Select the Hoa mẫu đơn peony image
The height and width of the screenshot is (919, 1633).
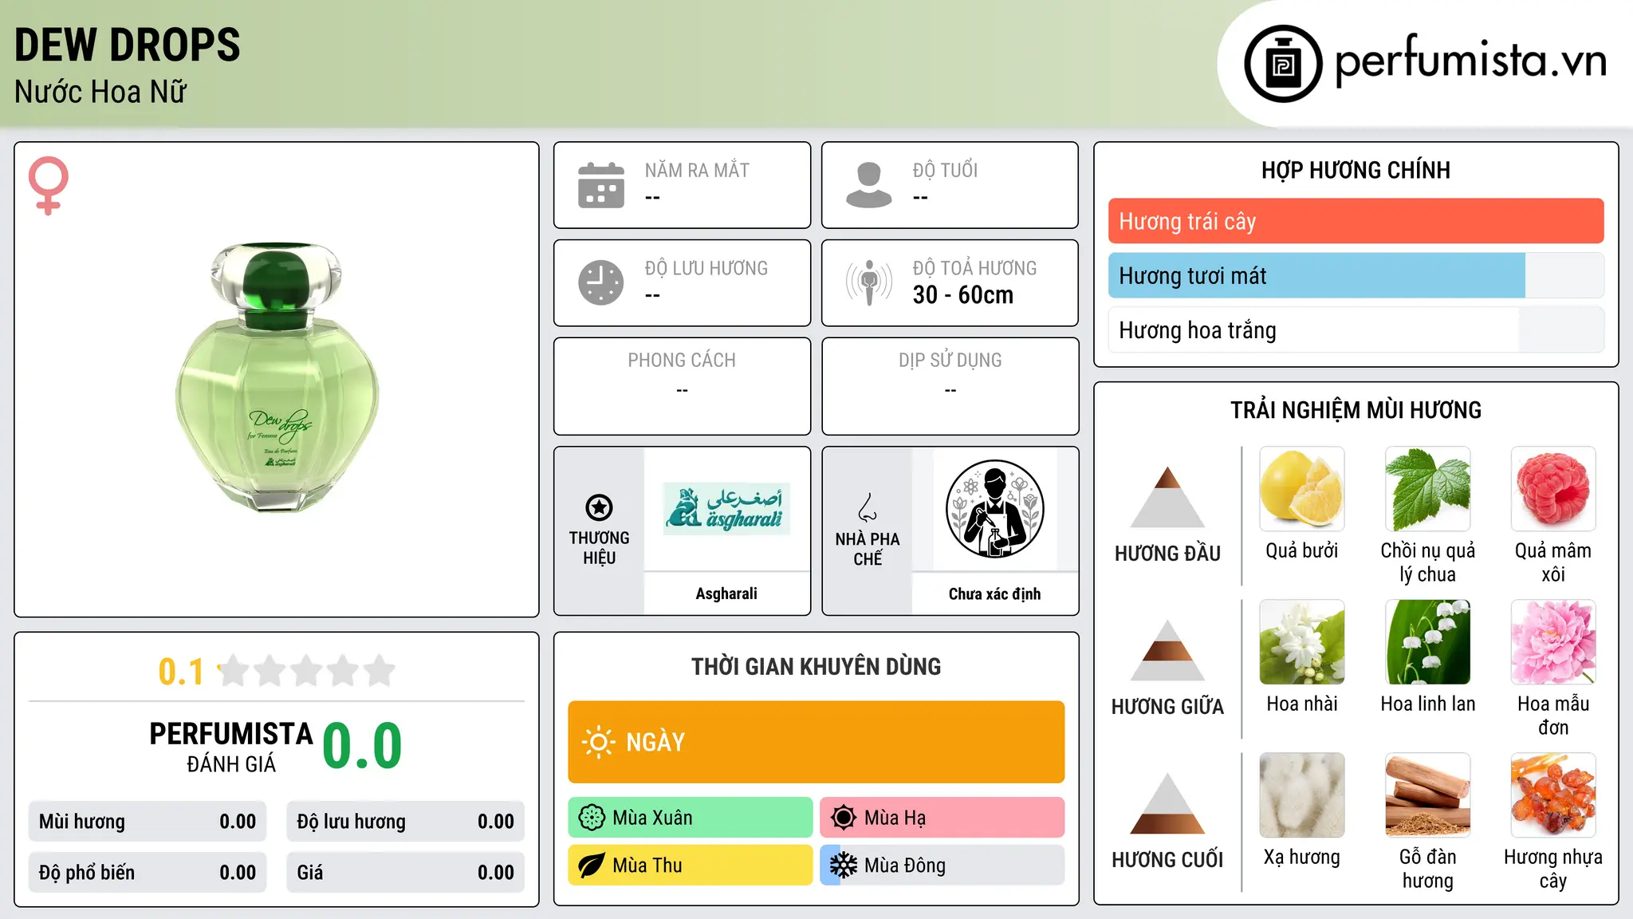1553,642
